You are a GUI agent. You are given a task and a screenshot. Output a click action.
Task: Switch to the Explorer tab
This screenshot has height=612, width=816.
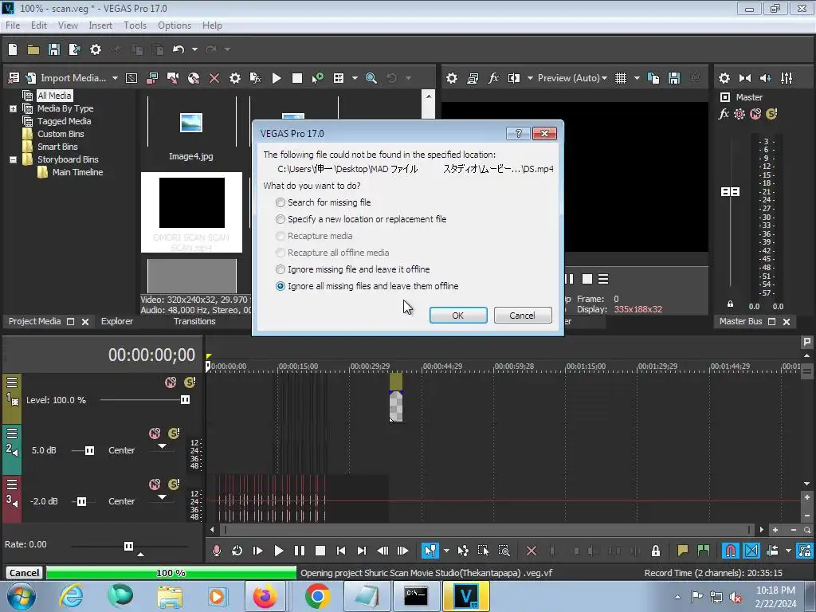click(x=116, y=322)
